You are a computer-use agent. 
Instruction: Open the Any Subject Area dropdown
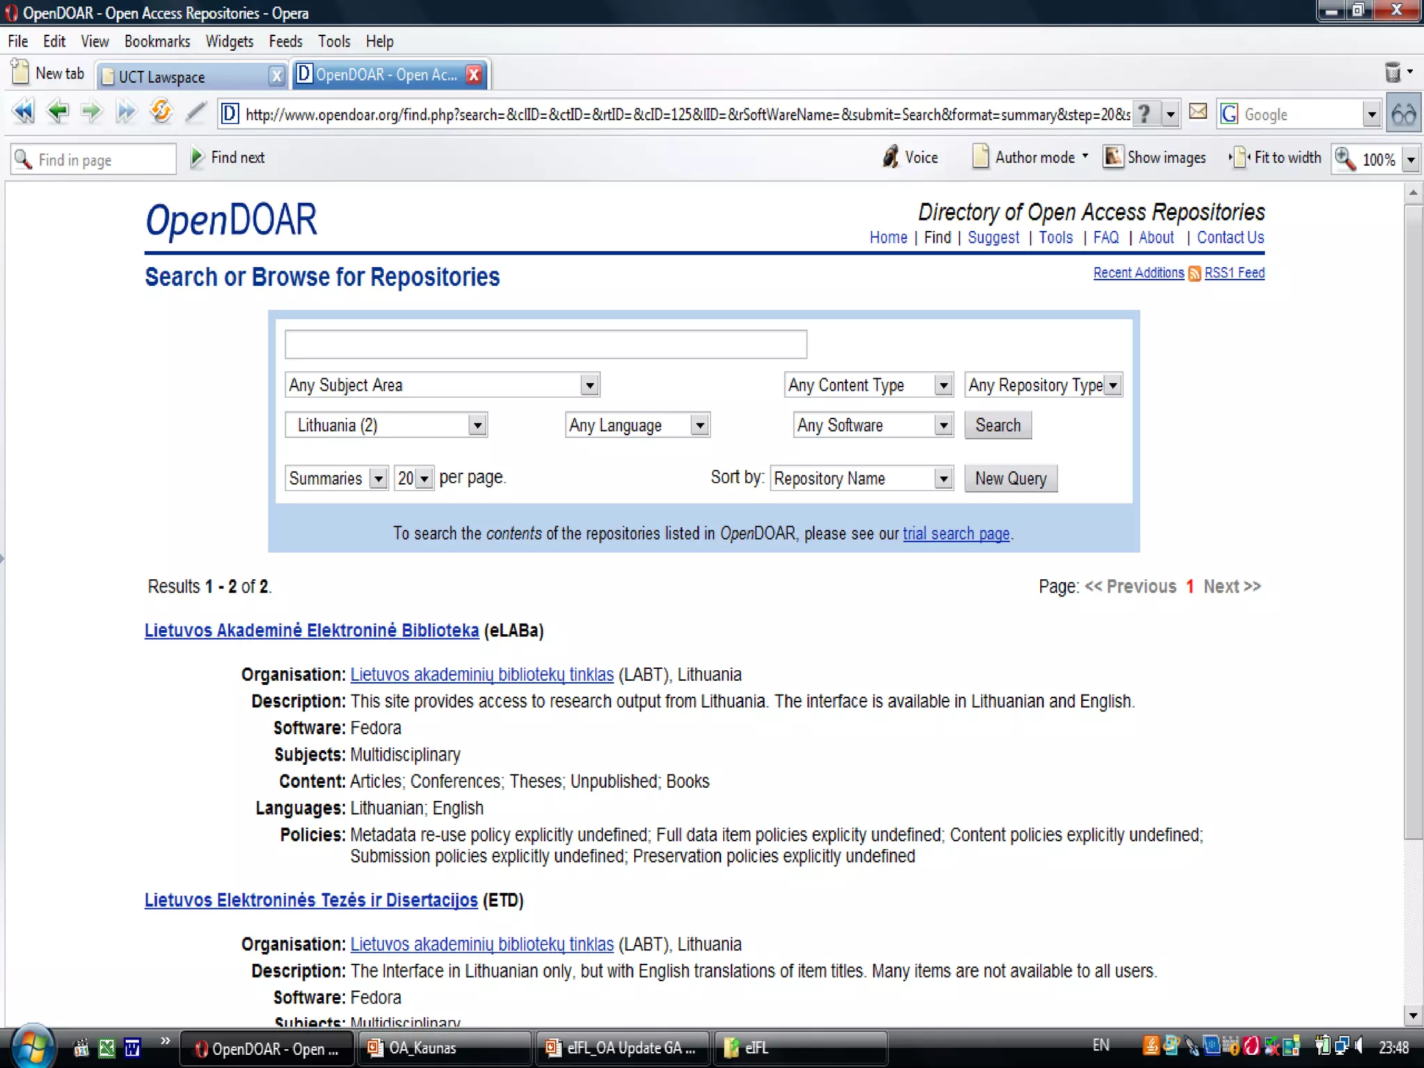pyautogui.click(x=442, y=385)
